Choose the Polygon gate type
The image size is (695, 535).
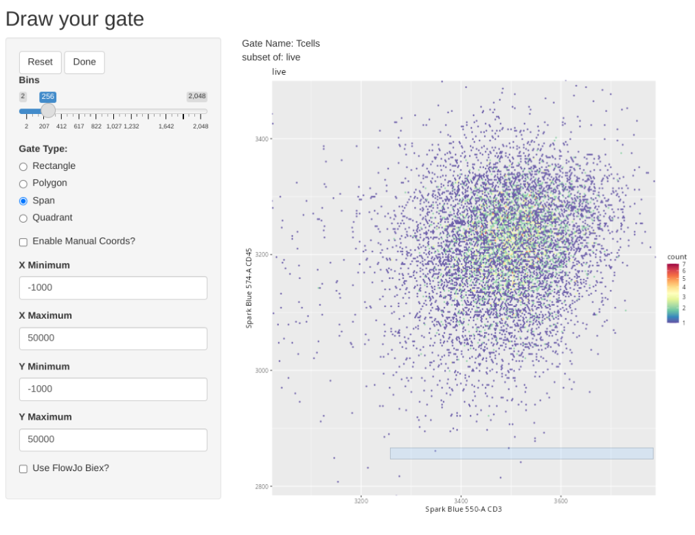(23, 183)
